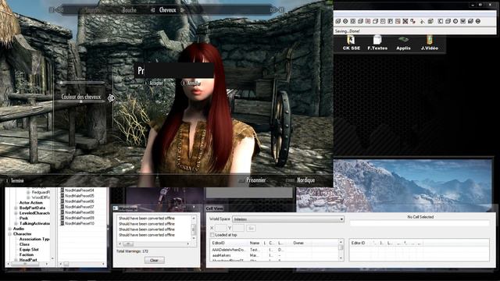Clear the warnings list
Image resolution: width=500 pixels, height=281 pixels.
pos(154,260)
